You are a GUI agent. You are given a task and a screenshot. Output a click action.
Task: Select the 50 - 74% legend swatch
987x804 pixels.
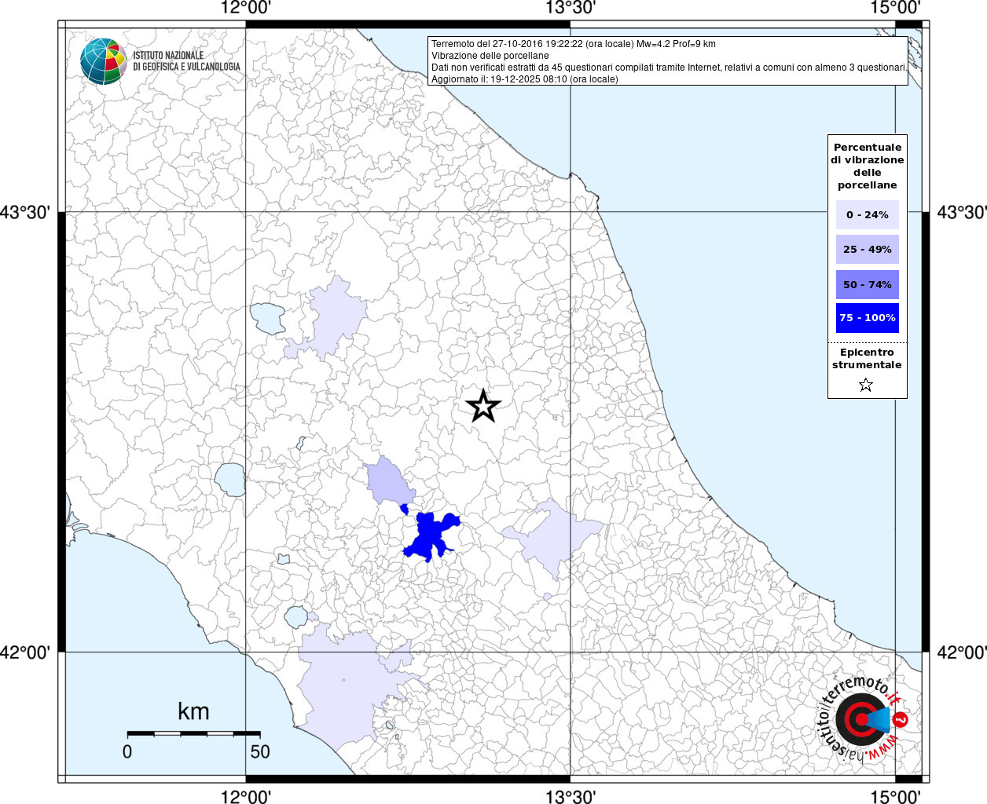(x=868, y=284)
